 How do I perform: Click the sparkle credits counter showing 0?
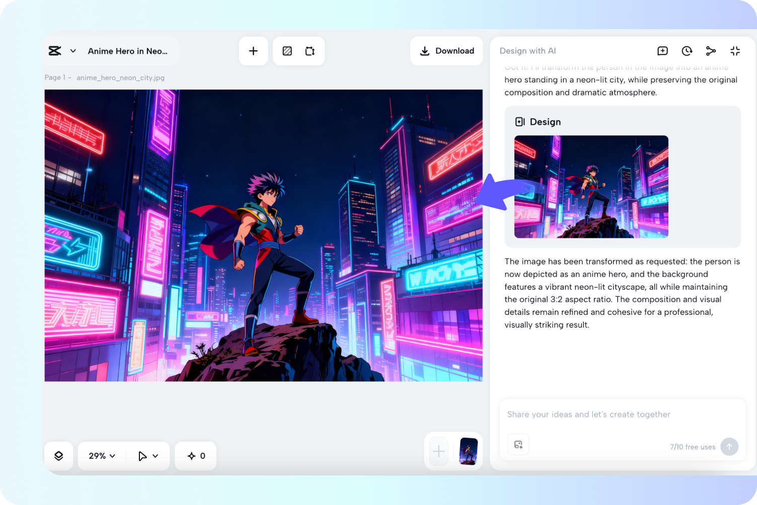[x=196, y=456]
